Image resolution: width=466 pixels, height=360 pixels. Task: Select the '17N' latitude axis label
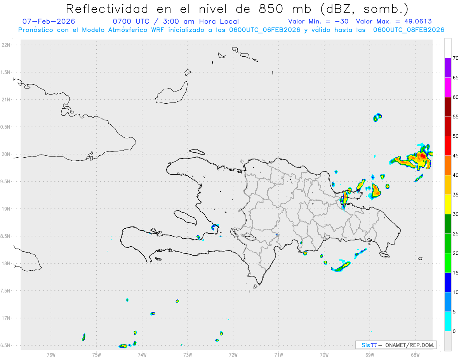pos(6,318)
